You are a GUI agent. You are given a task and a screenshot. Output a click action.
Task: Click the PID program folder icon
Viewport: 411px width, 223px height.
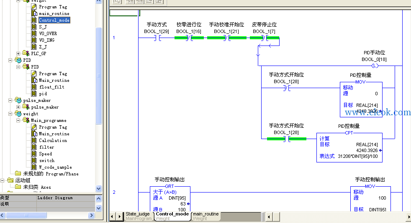tap(26, 67)
